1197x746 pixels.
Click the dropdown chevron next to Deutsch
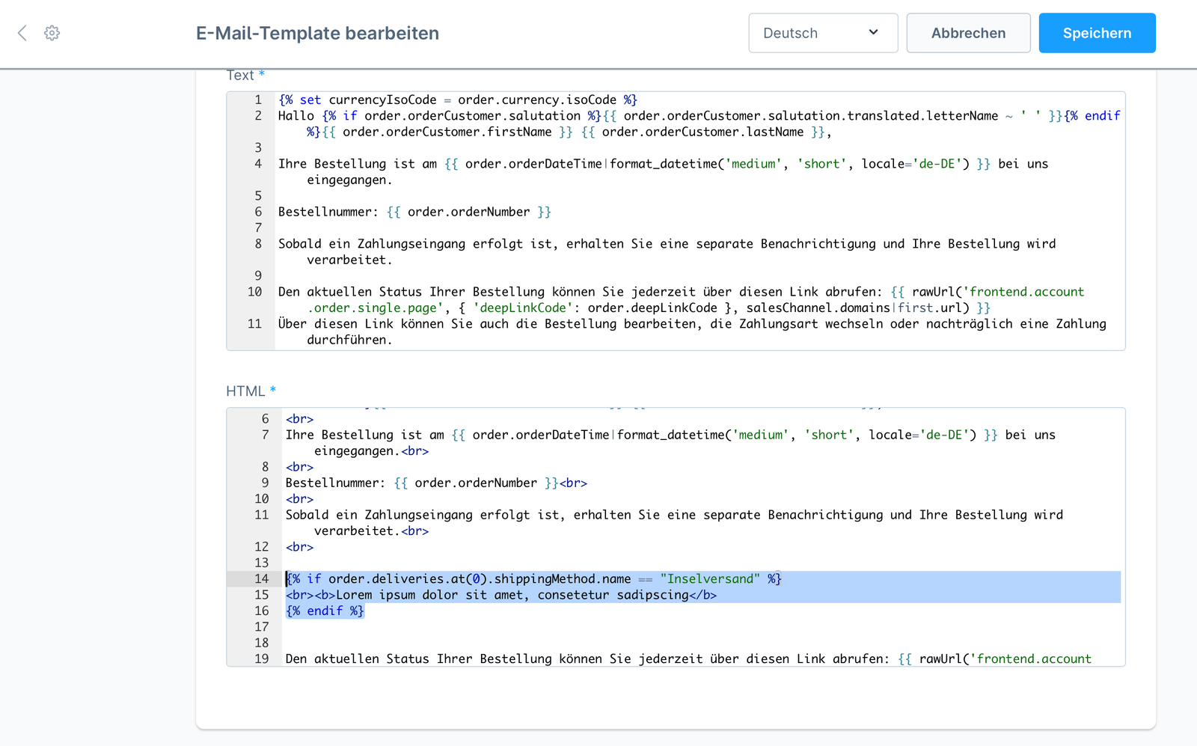[x=873, y=32]
